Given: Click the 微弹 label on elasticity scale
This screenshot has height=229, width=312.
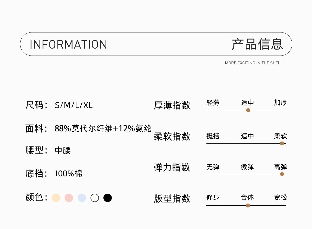Looking at the screenshot, I should tap(247, 167).
